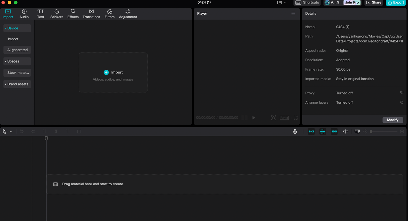Image resolution: width=408 pixels, height=221 pixels.
Task: Switch to the Stickers tab
Action: click(x=57, y=14)
